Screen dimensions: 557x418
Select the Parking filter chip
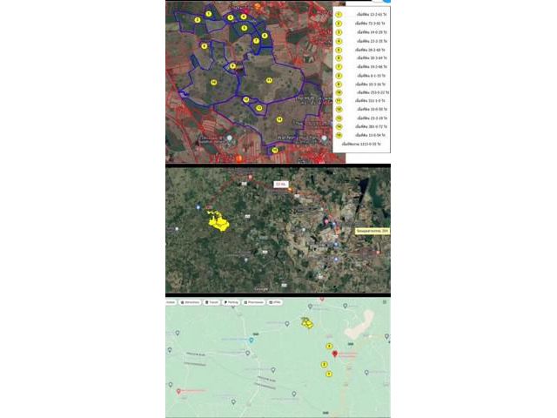(x=231, y=302)
